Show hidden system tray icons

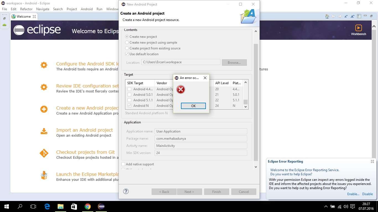tap(326, 206)
